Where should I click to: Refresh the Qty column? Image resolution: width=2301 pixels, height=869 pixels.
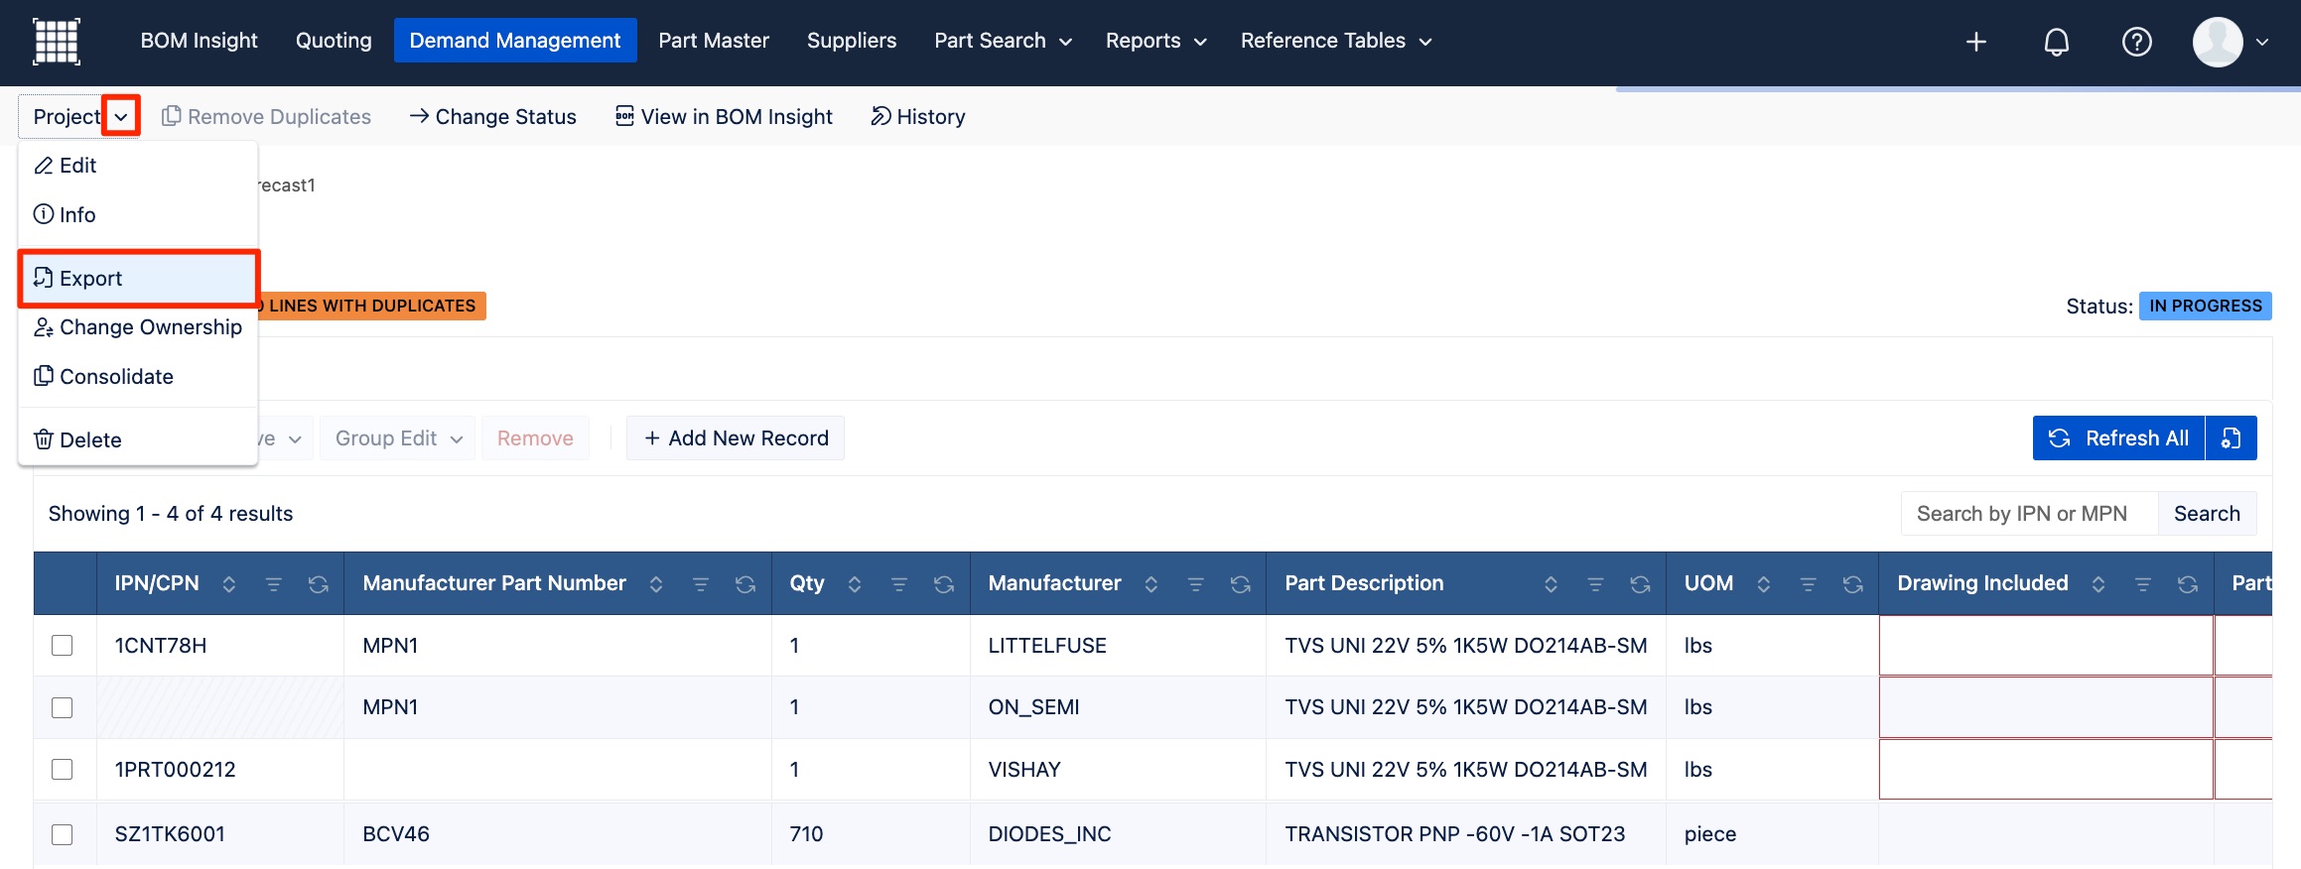(x=943, y=584)
